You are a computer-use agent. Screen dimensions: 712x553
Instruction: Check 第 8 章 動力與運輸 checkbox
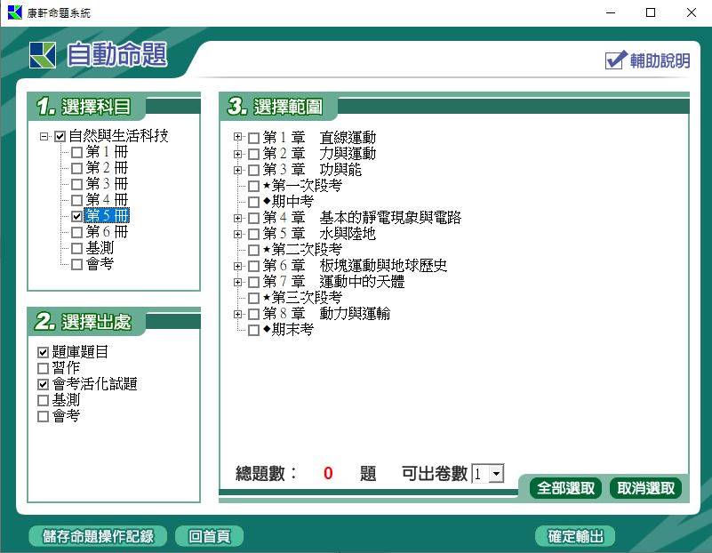(254, 314)
